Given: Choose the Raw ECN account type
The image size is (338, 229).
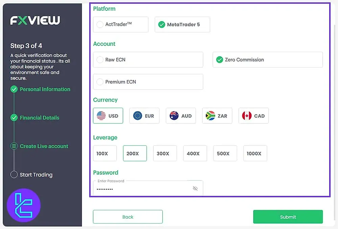Looking at the screenshot, I should [x=100, y=60].
